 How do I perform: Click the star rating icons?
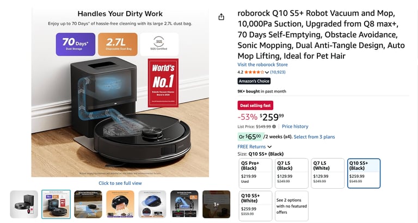click(254, 72)
